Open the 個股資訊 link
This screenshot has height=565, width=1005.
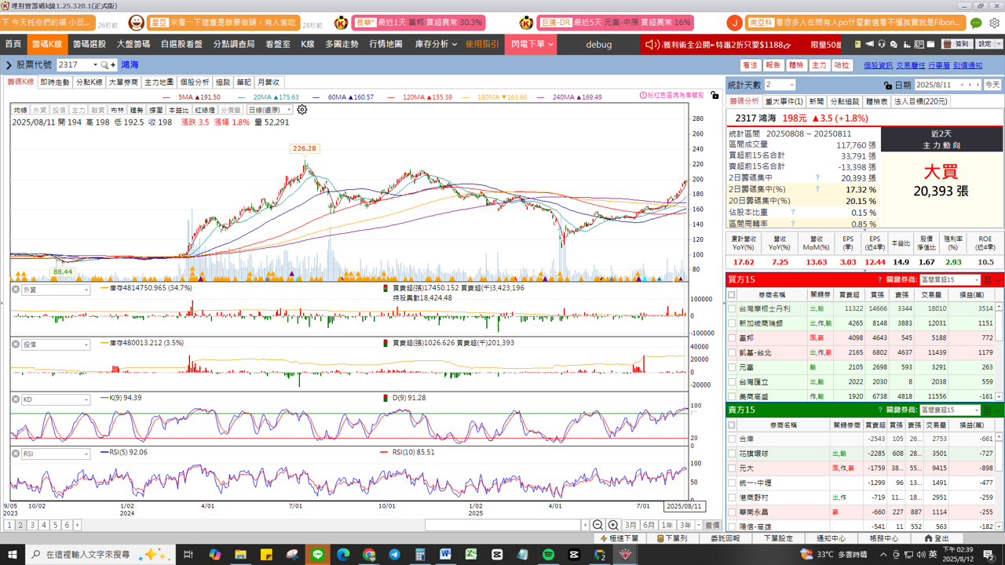878,66
